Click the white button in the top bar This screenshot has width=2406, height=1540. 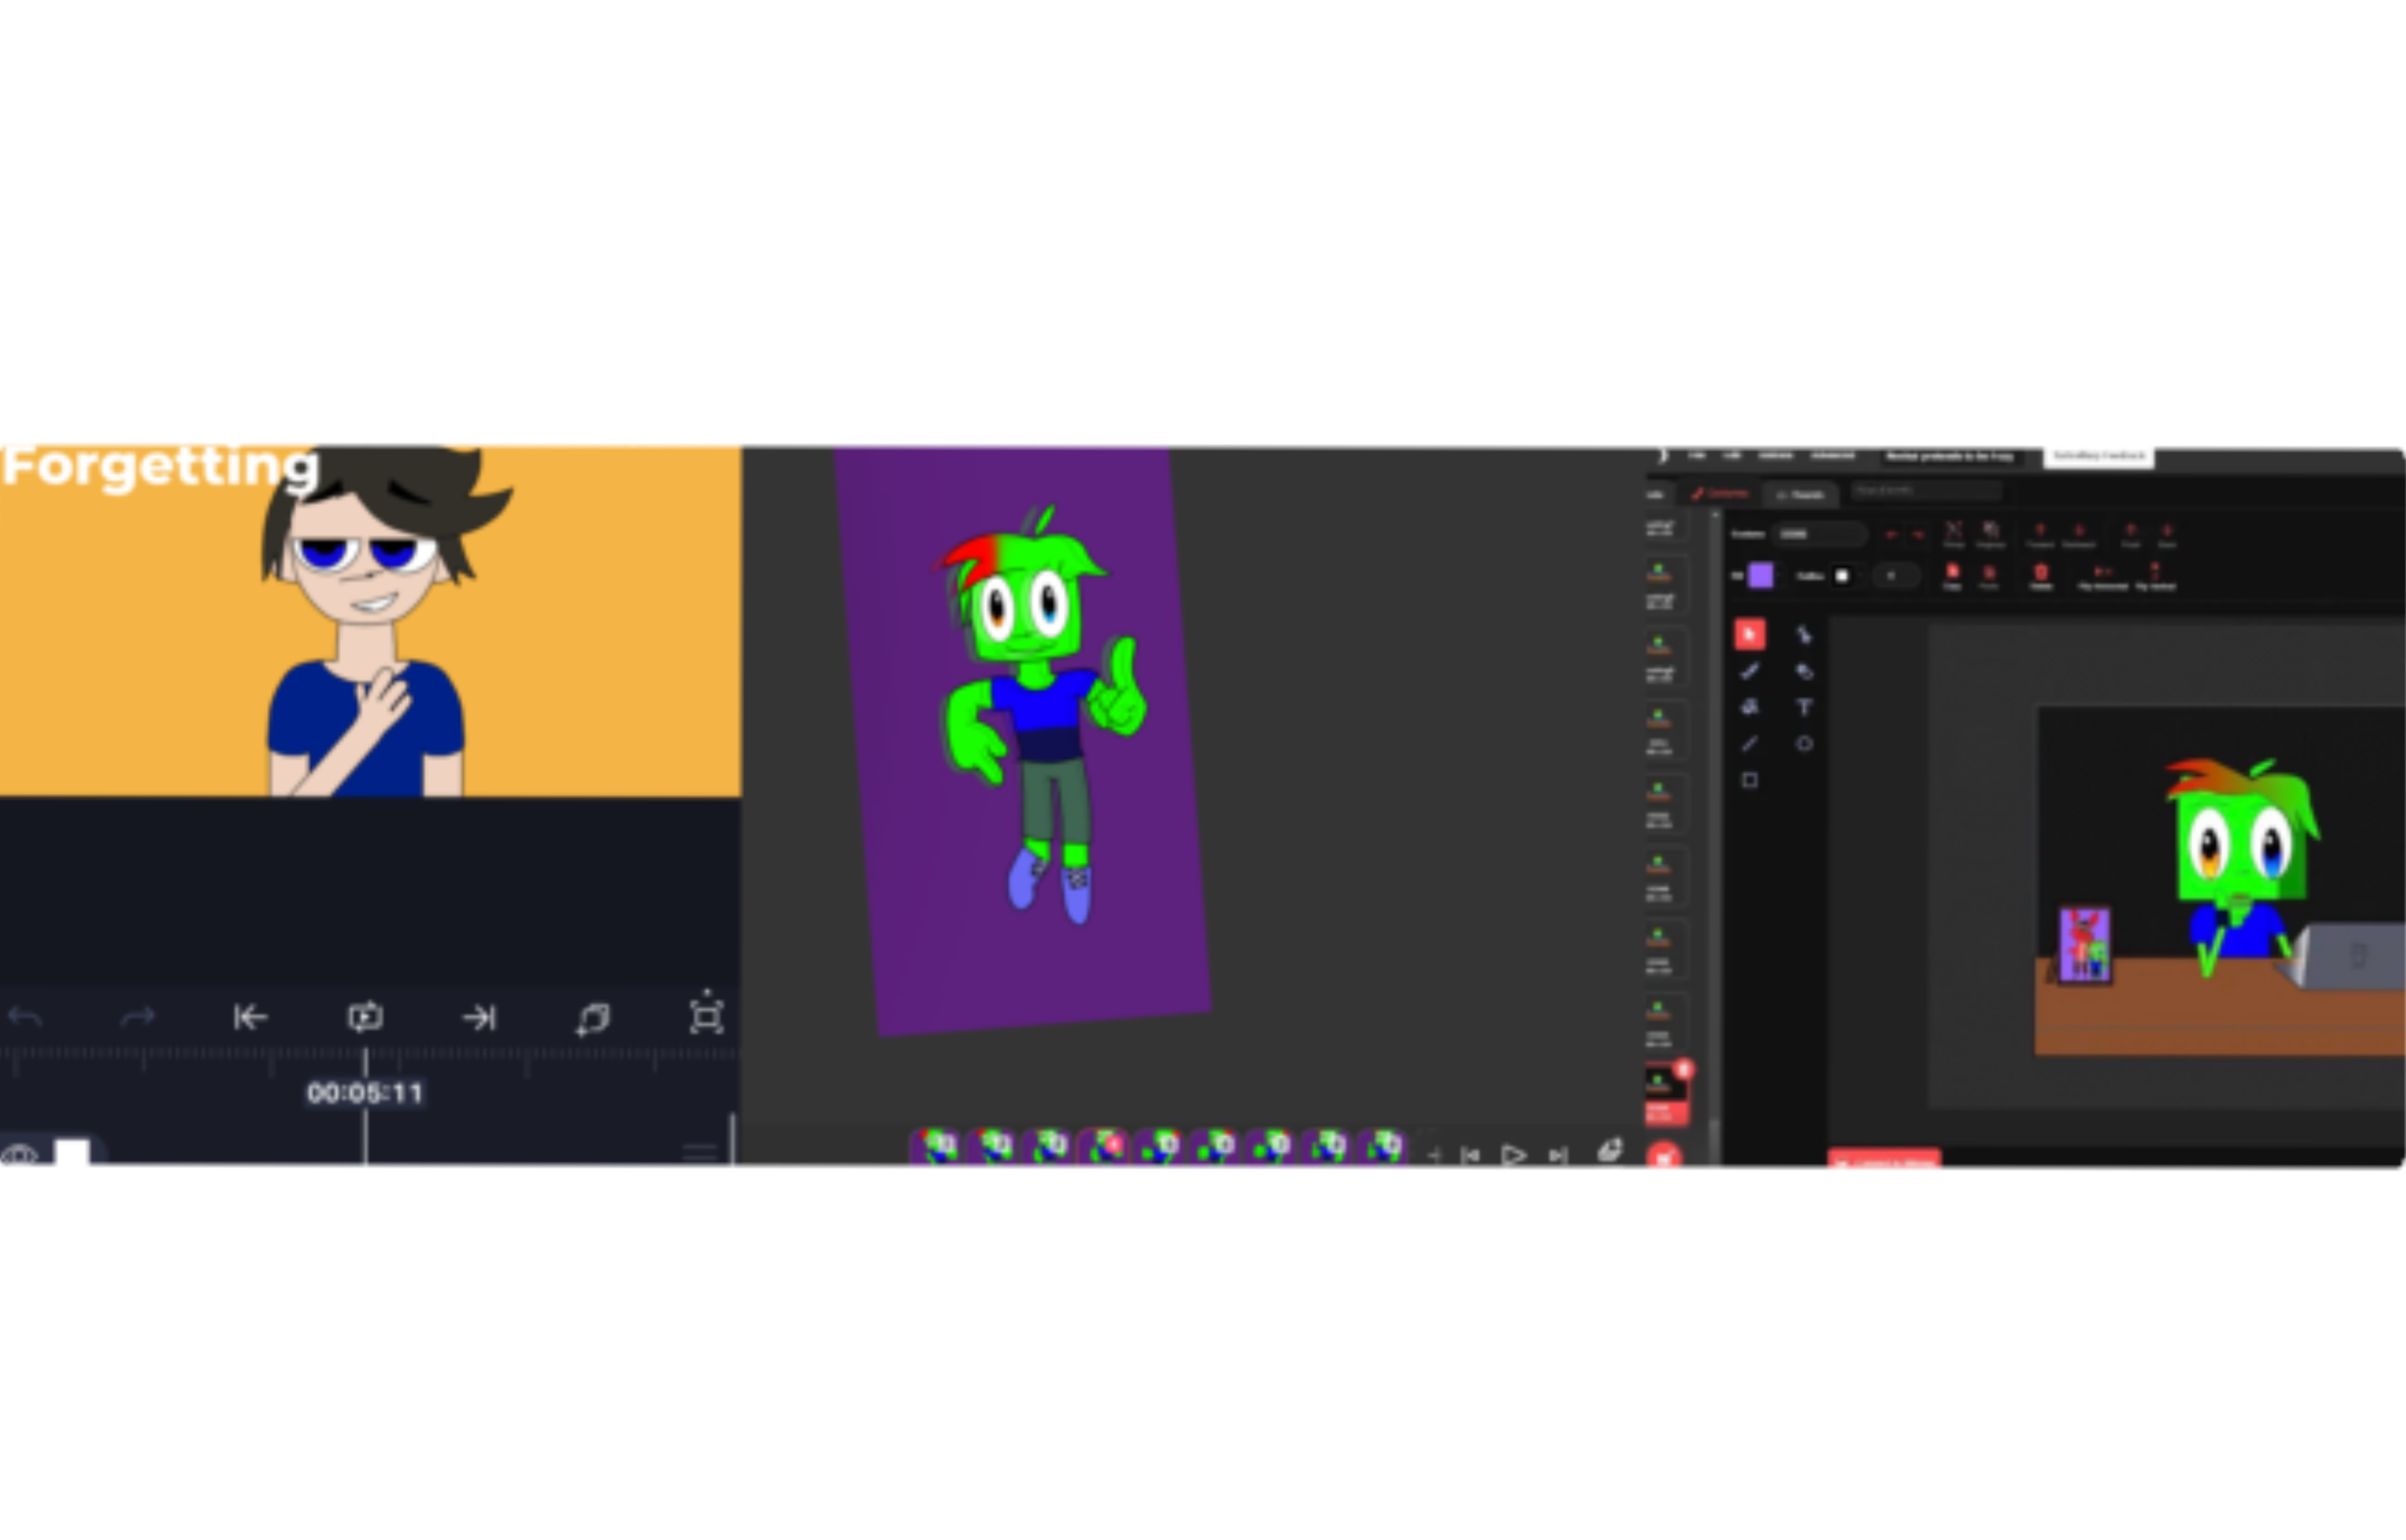(2098, 456)
